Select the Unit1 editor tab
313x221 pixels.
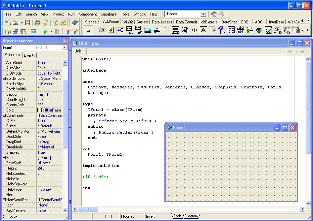click(x=78, y=51)
